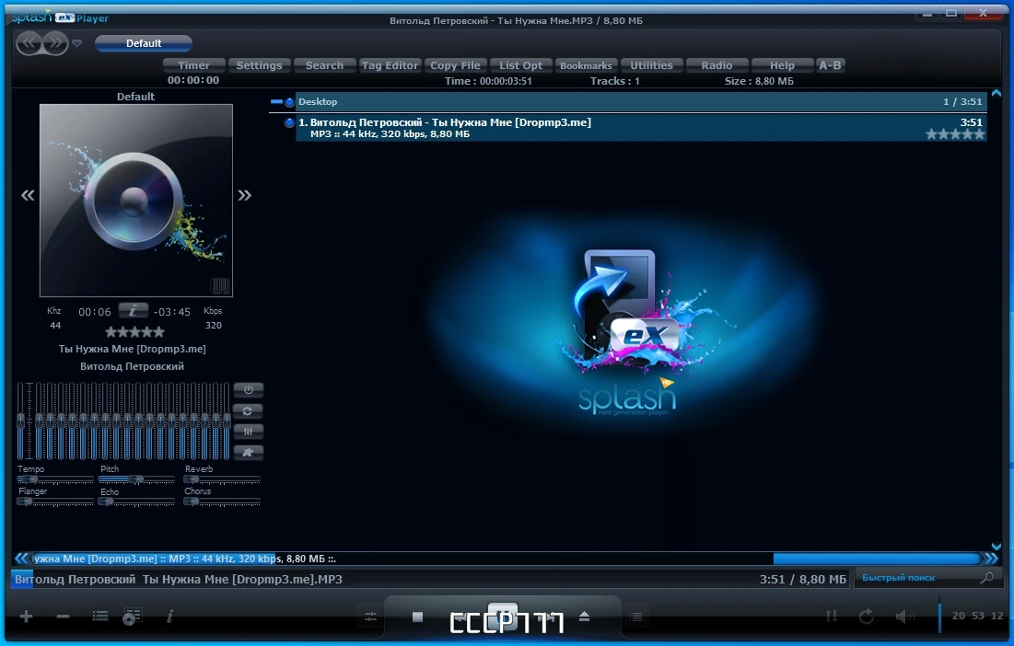Screen dimensions: 1014x646
Task: Click the barcode icon on the cover art
Action: pyautogui.click(x=220, y=285)
